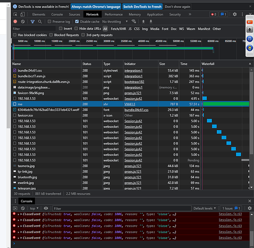Enable the Preserve log checkbox
The image size is (254, 248).
49,21
